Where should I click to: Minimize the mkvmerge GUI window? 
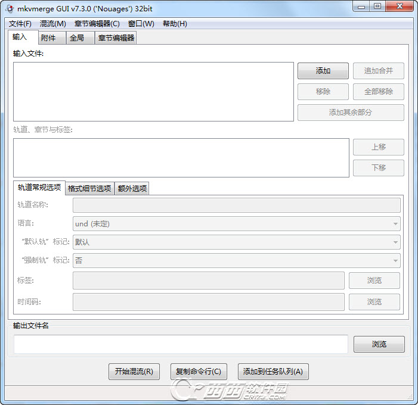click(361, 7)
